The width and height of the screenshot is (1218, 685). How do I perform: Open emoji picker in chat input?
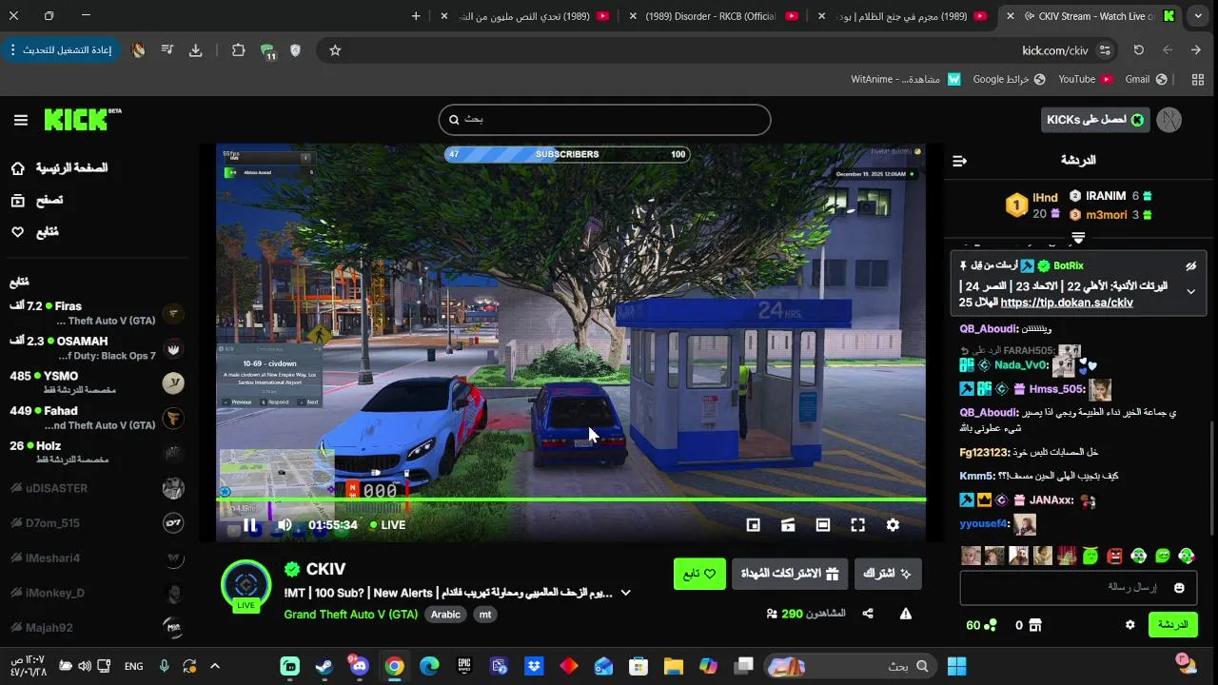(1179, 588)
